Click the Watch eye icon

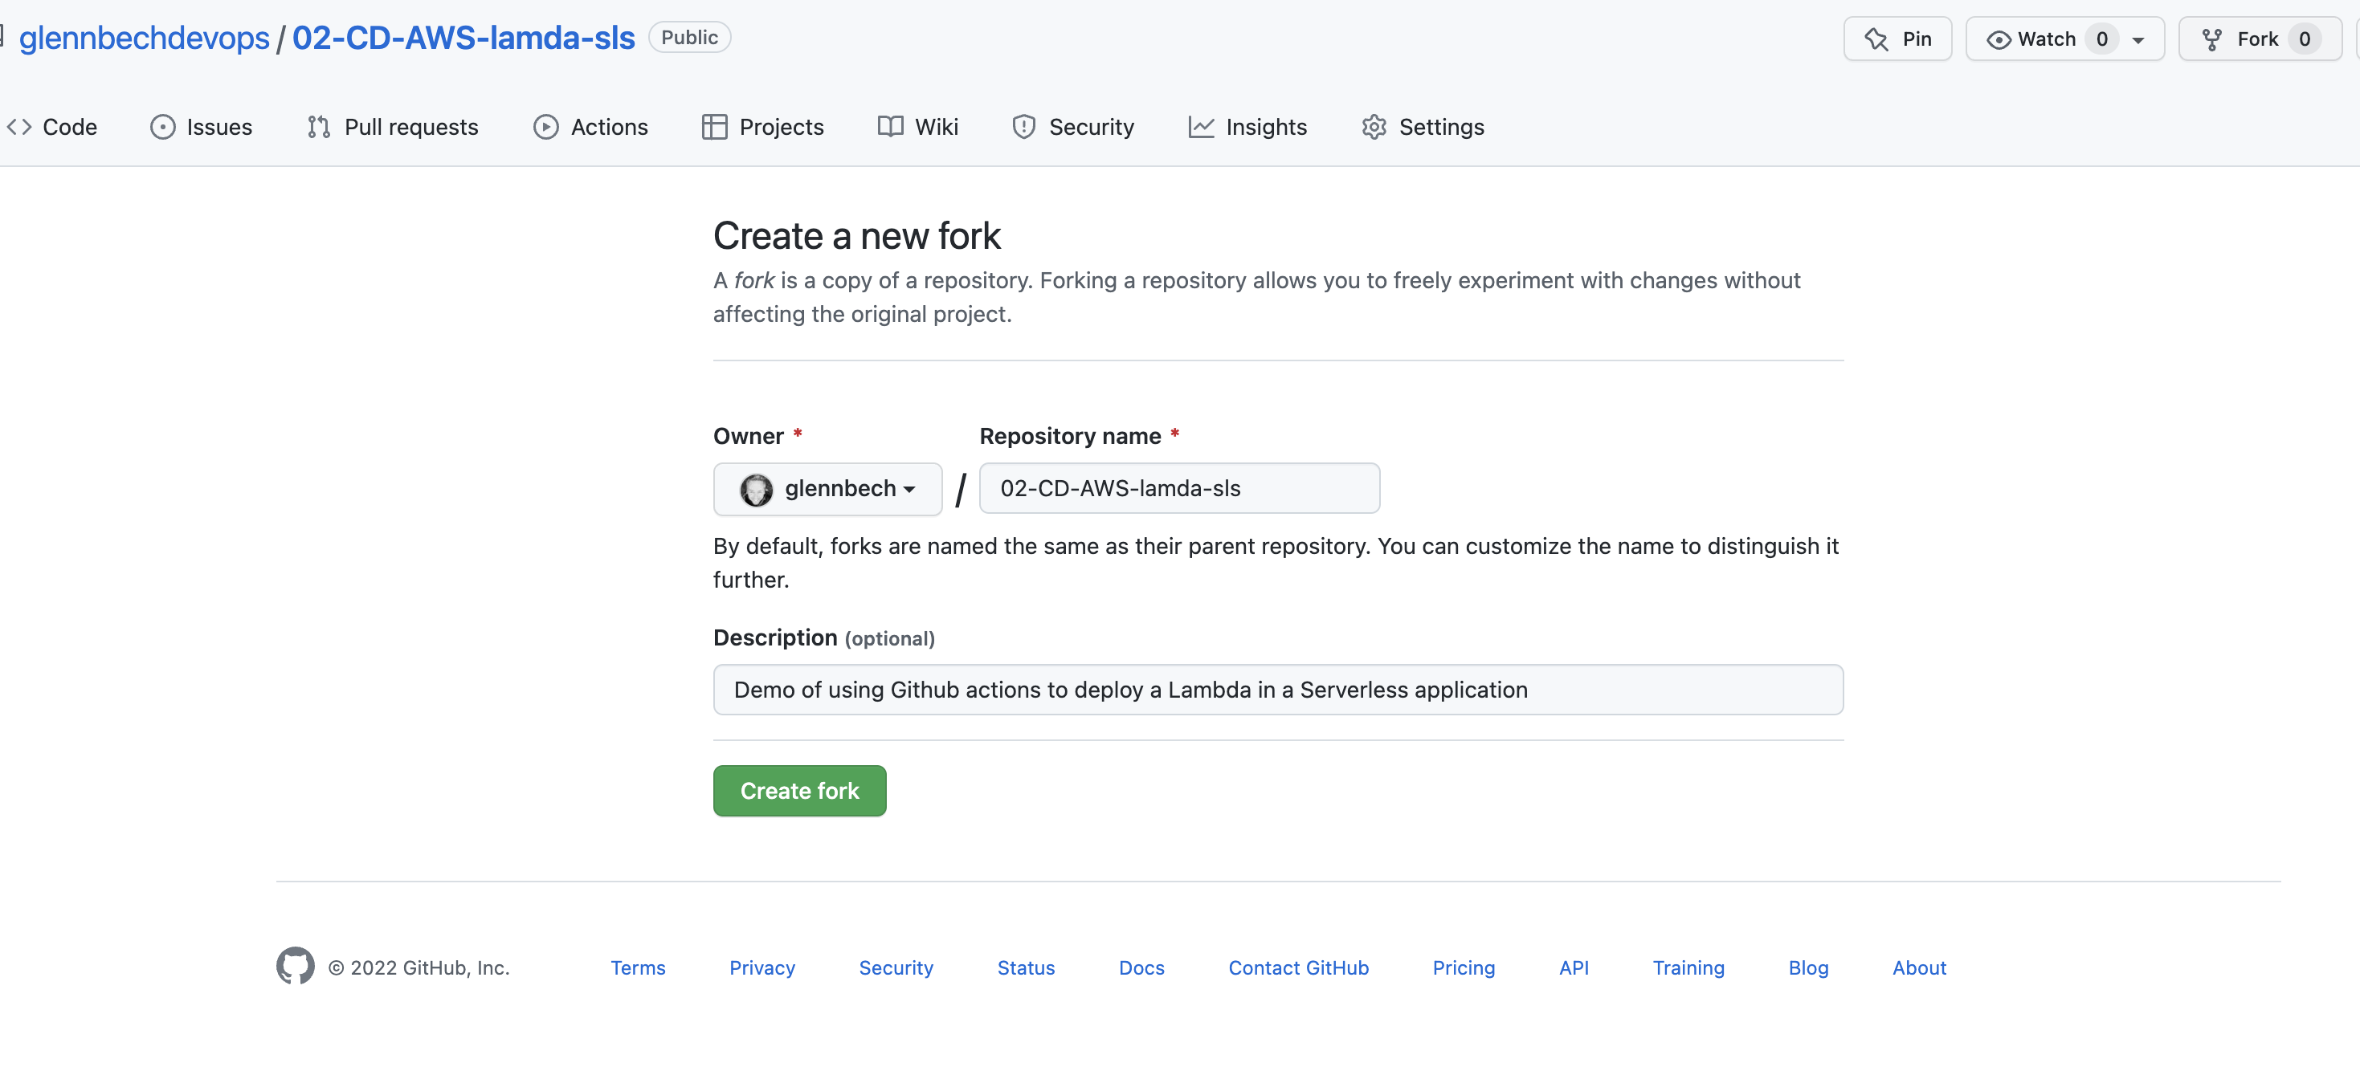click(x=1998, y=39)
